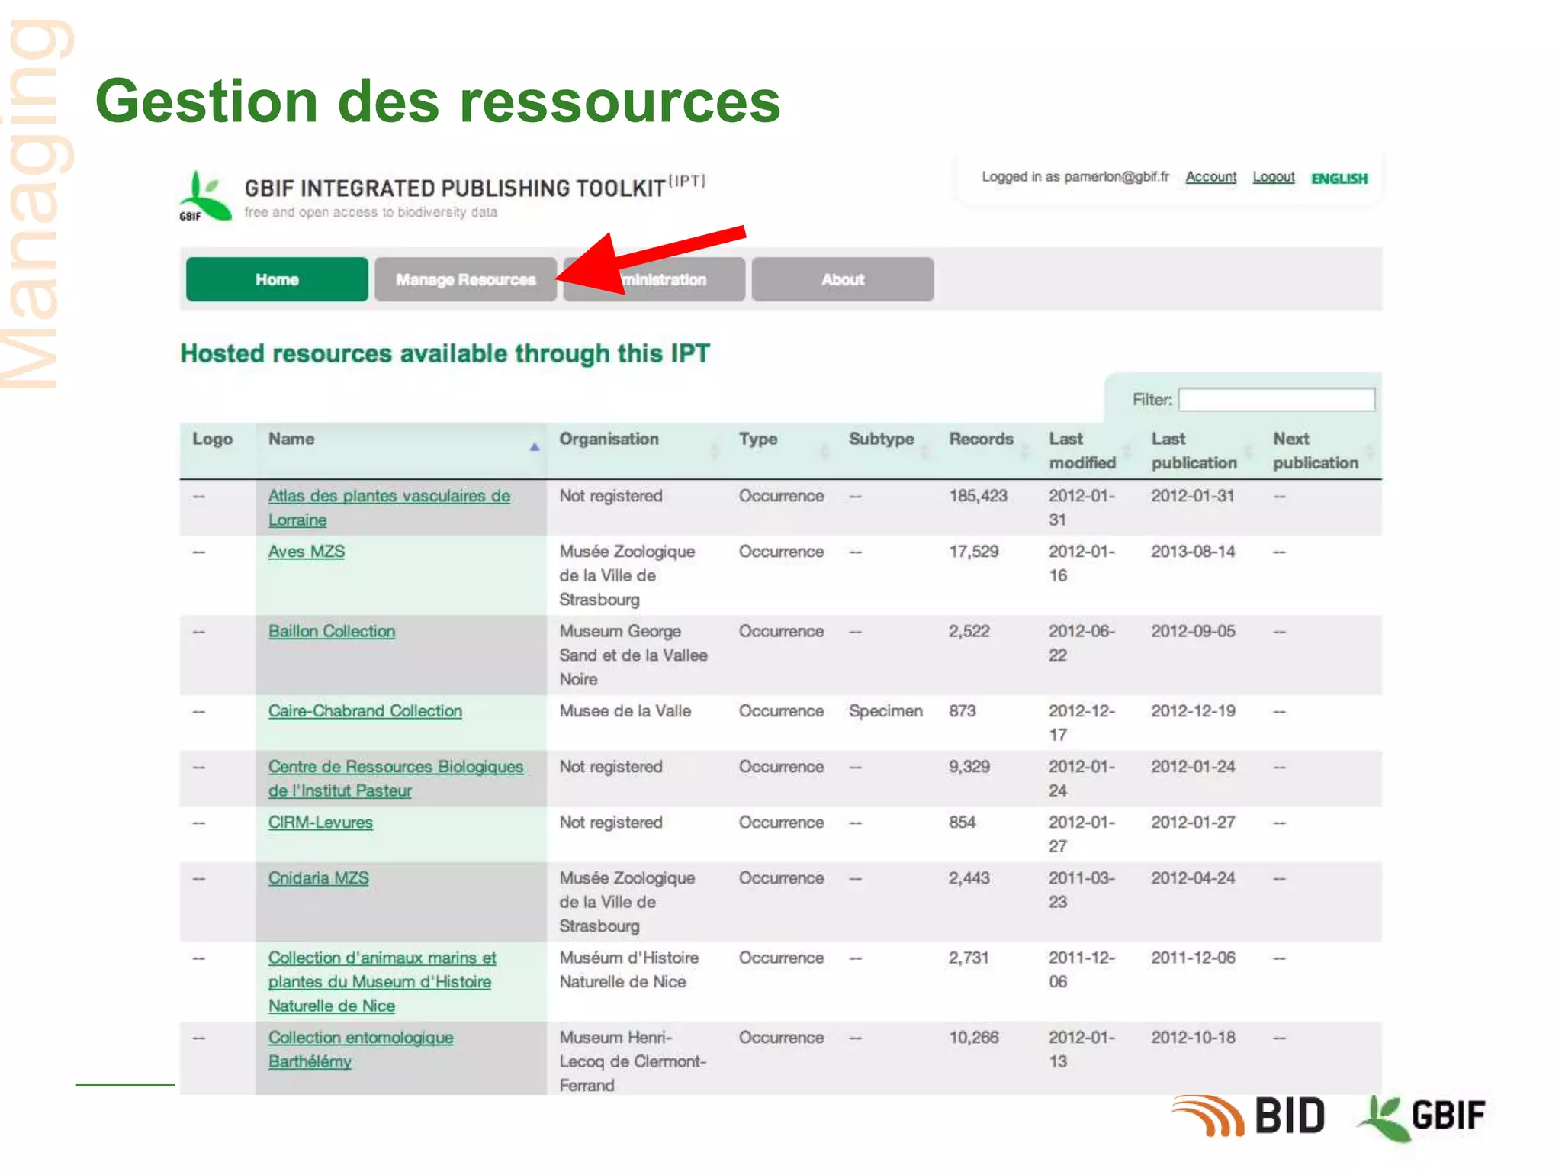This screenshot has width=1562, height=1172.
Task: Open the Cnidaria MZS resource
Action: [x=318, y=877]
